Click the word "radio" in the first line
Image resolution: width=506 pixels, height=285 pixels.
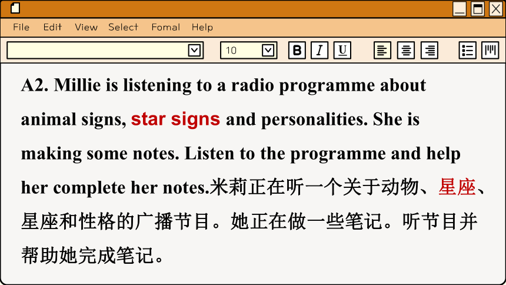(252, 85)
